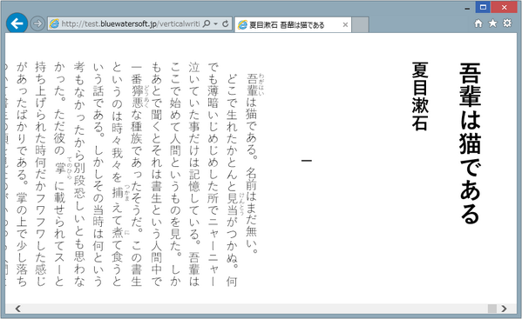Close the 夏目漱石 吾輩は猫である tab

(345, 24)
